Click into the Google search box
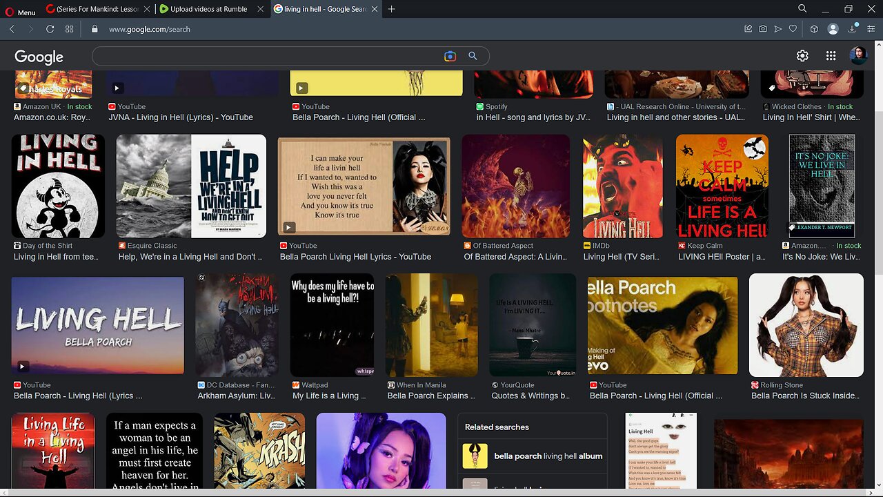This screenshot has height=497, width=883. [268, 56]
